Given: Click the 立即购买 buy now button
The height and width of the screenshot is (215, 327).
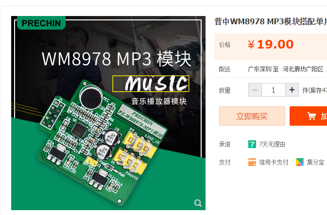Looking at the screenshot, I should [x=252, y=116].
